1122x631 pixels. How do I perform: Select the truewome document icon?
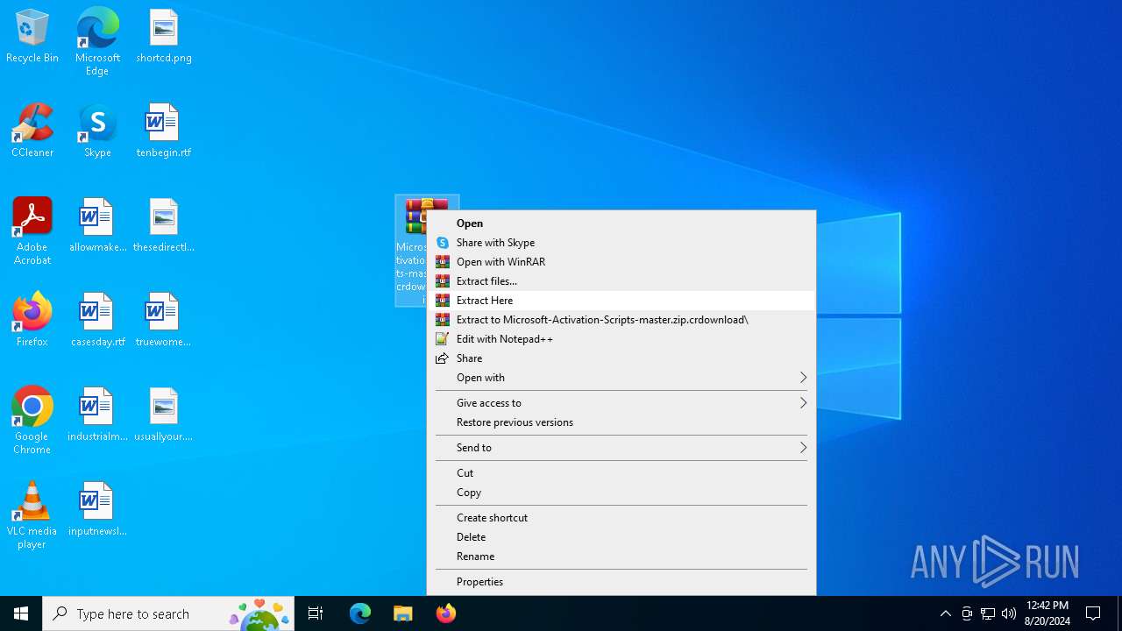(x=164, y=321)
